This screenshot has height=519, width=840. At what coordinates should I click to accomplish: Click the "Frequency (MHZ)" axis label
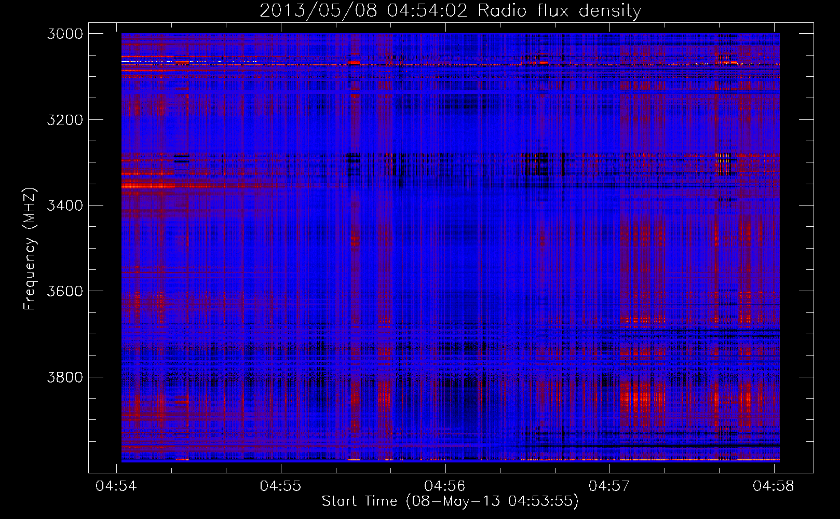(30, 249)
